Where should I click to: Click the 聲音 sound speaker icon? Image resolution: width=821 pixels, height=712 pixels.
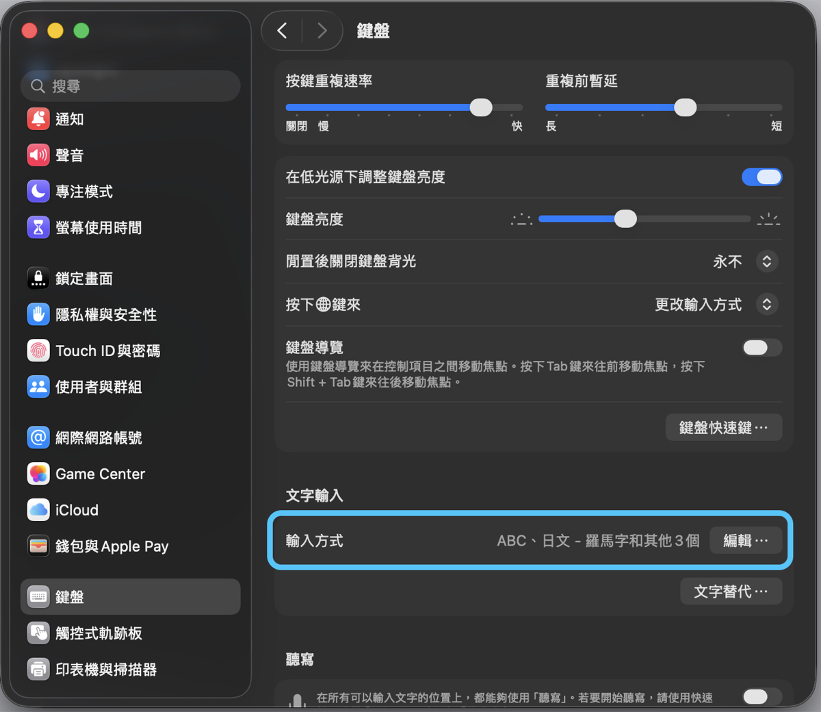pyautogui.click(x=38, y=155)
